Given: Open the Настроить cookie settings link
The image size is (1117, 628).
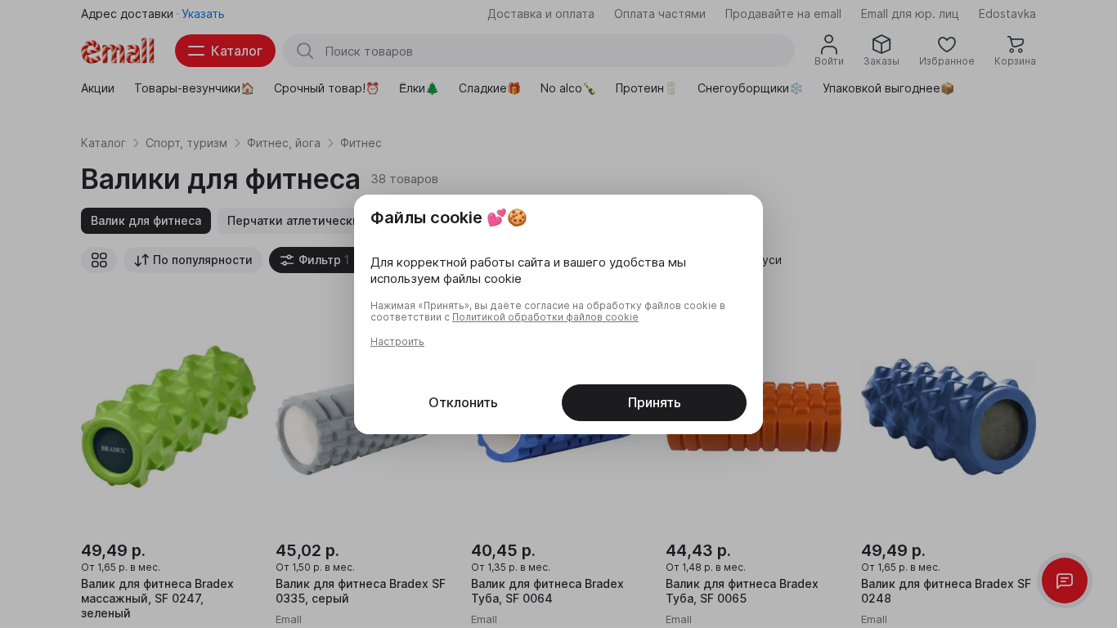Looking at the screenshot, I should [397, 342].
